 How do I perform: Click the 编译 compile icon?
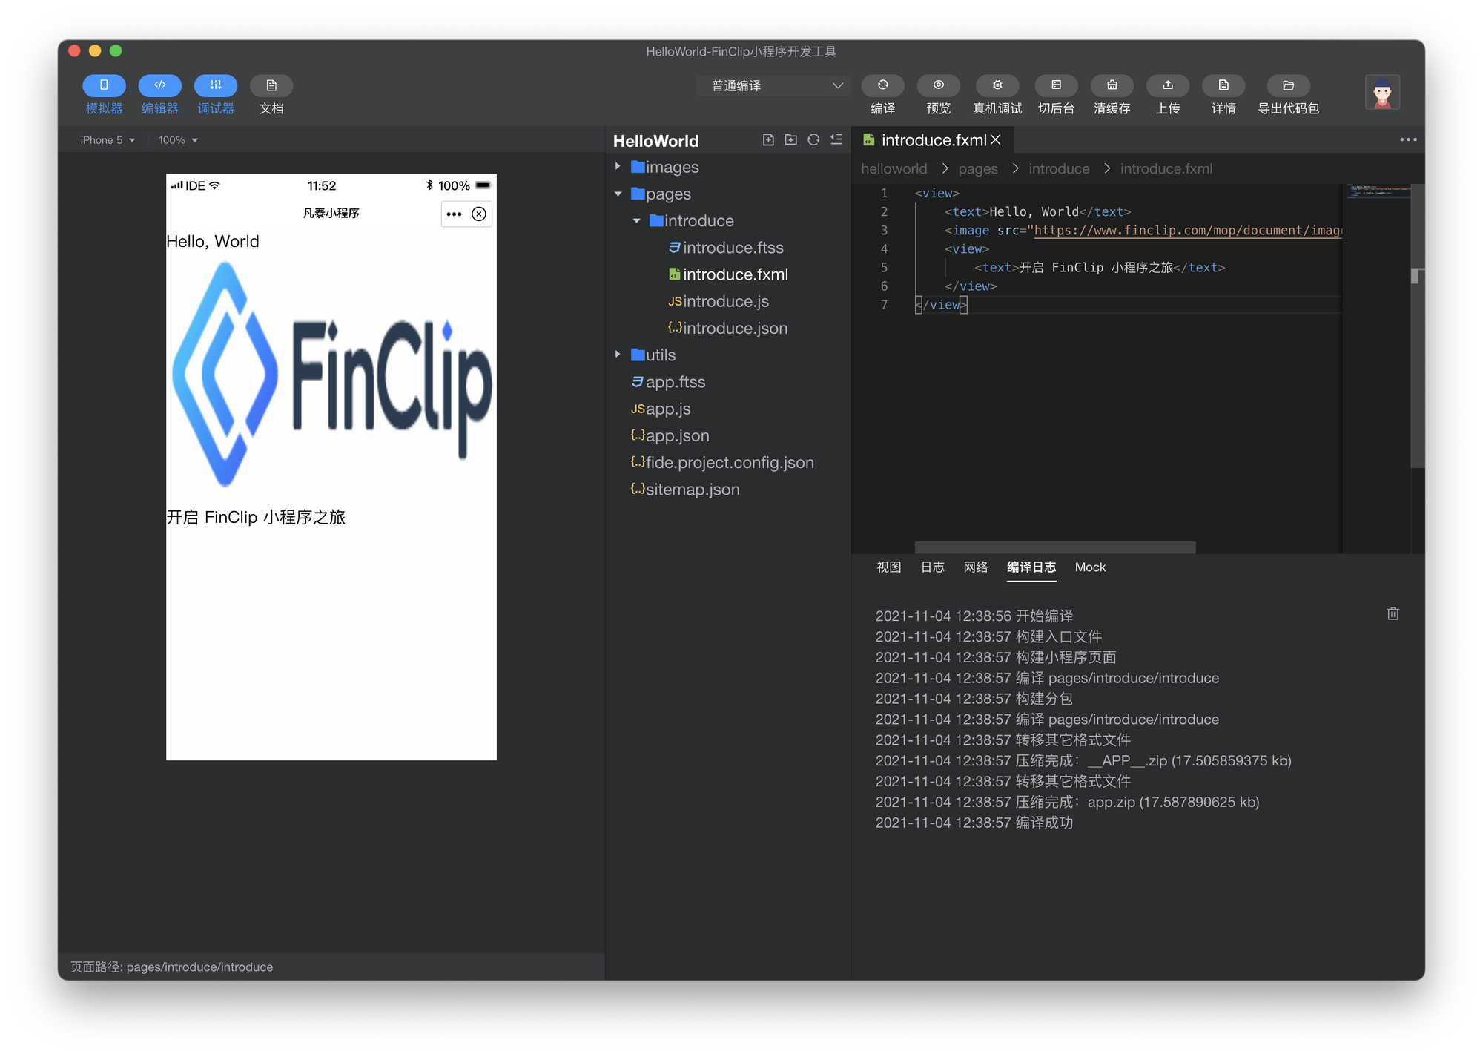point(882,85)
